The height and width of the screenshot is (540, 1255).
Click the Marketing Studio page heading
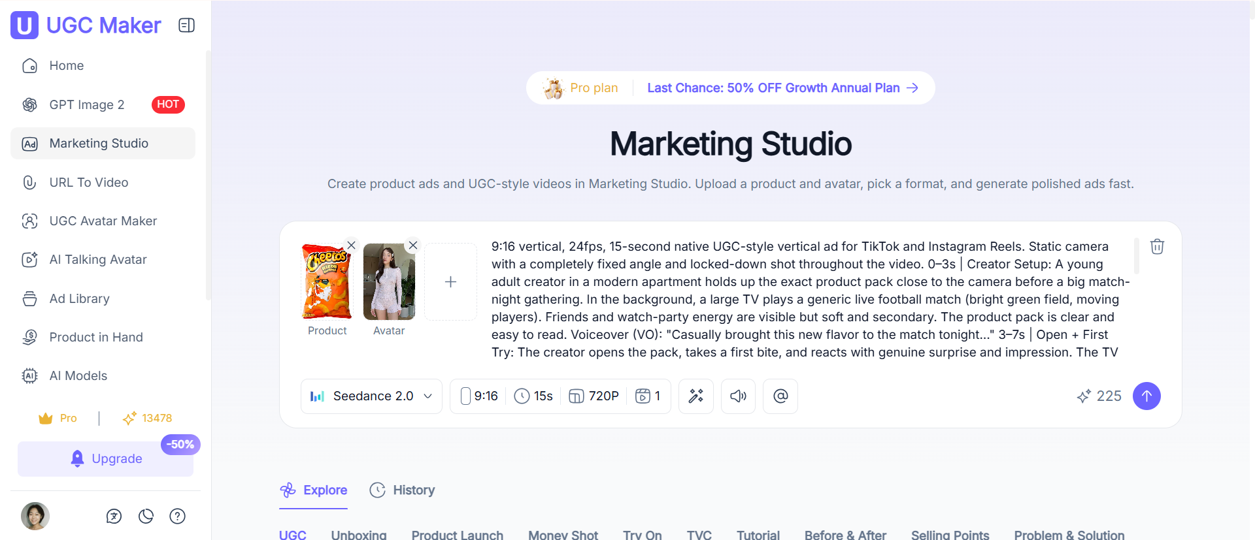(x=731, y=144)
